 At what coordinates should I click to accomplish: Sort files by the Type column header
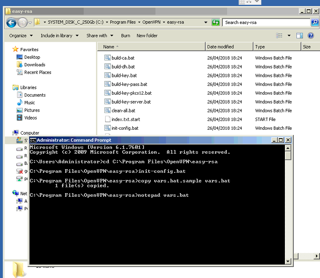pyautogui.click(x=260, y=47)
